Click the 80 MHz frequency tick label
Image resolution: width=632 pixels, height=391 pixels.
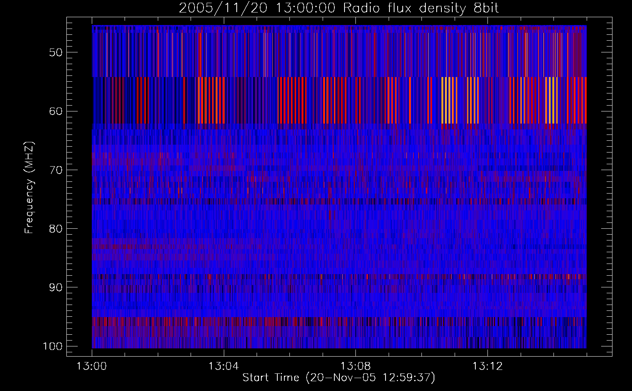[x=55, y=228]
